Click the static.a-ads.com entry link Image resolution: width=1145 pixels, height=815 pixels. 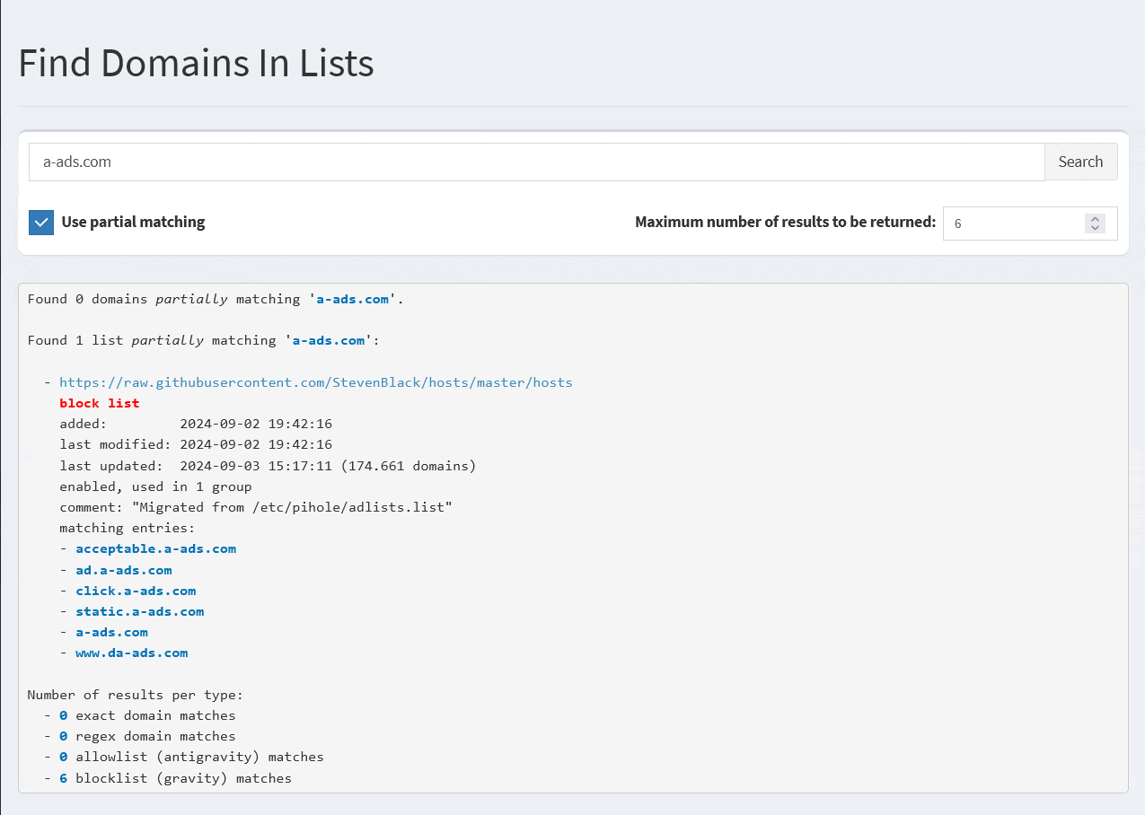139,611
